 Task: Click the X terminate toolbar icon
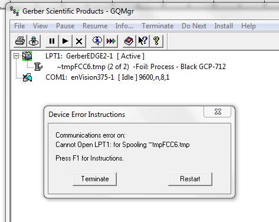79,41
